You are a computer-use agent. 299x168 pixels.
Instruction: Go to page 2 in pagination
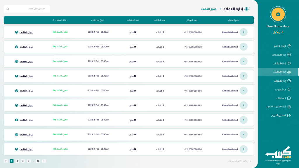tap(17, 161)
